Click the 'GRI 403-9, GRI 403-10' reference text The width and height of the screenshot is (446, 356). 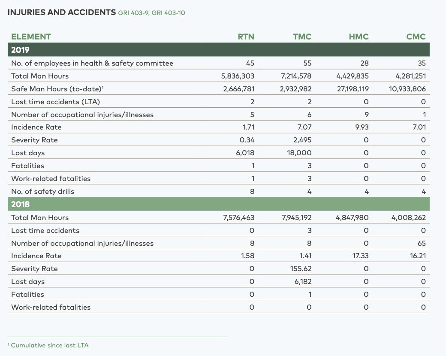(x=152, y=13)
